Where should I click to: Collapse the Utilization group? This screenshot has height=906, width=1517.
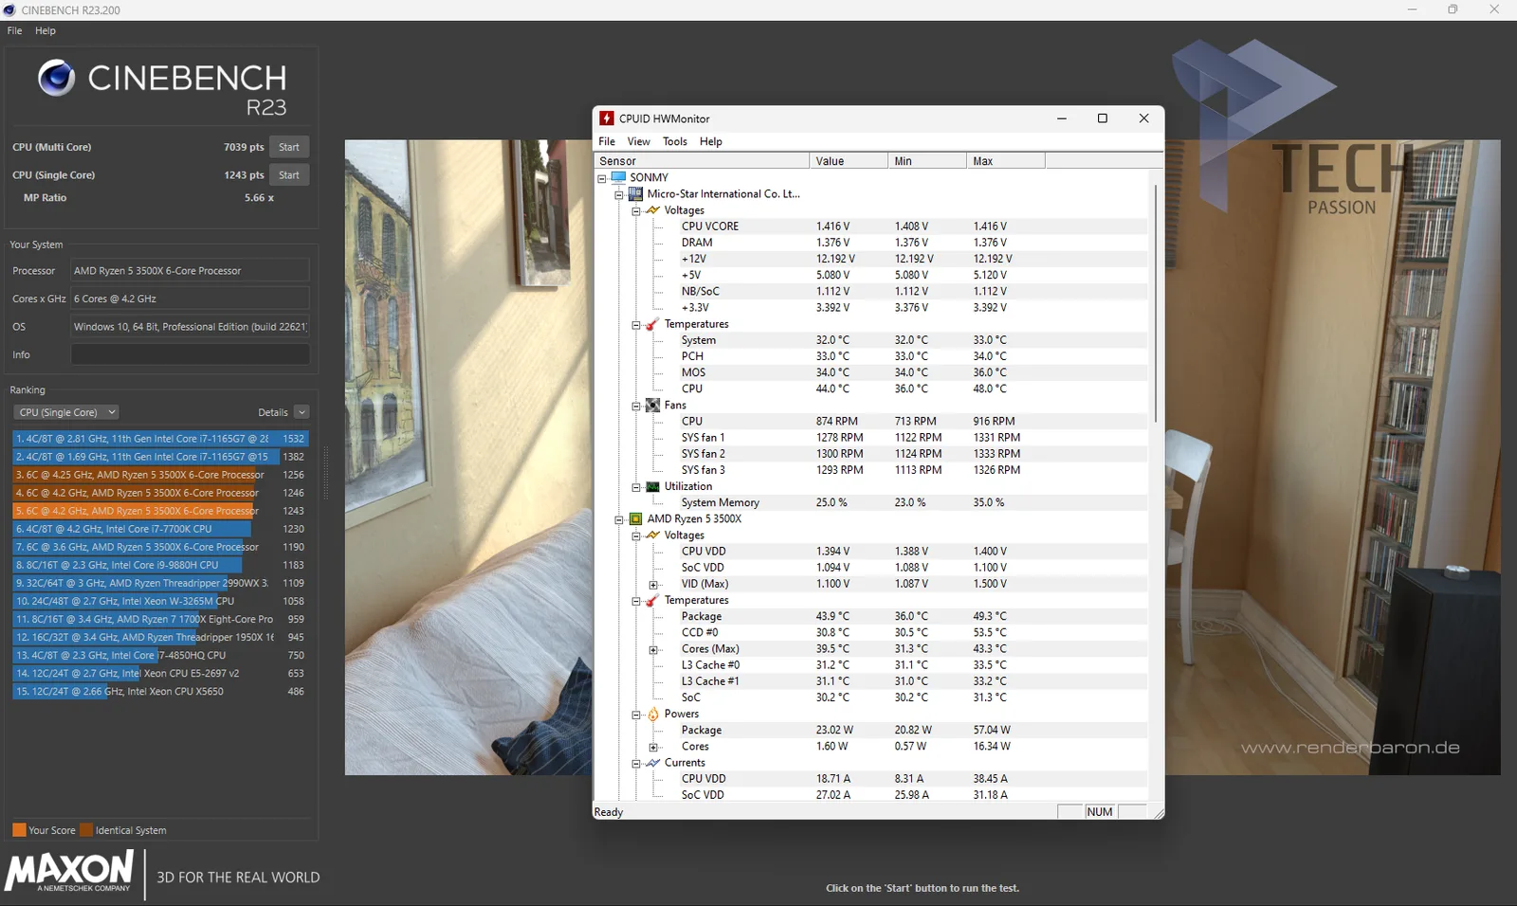pos(636,487)
